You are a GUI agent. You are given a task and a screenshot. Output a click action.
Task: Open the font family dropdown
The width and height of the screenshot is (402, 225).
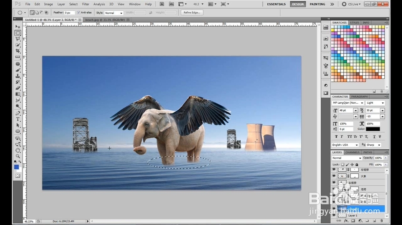click(x=348, y=103)
